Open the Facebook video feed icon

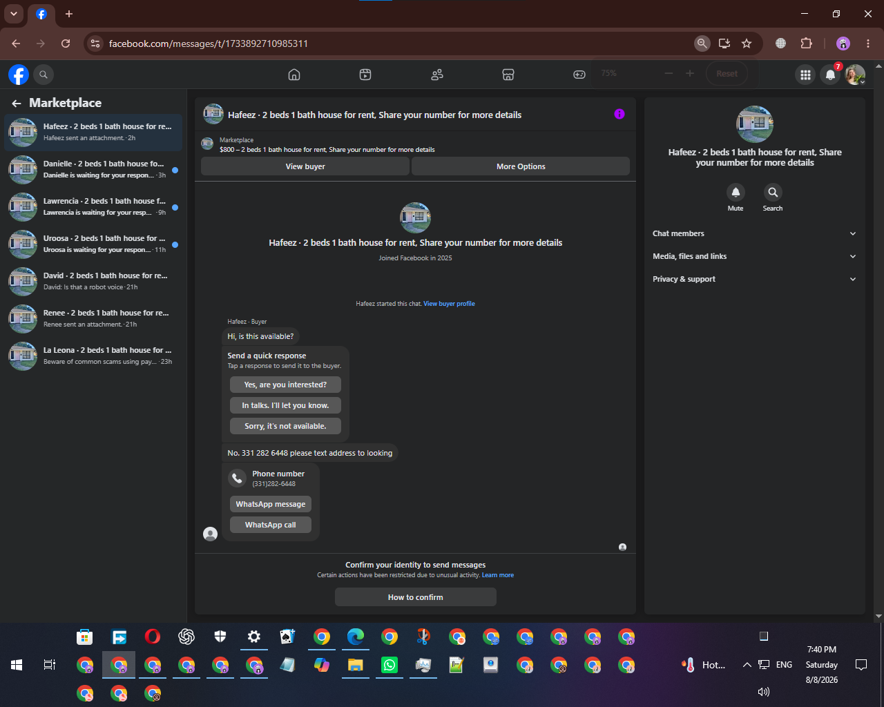(x=365, y=75)
